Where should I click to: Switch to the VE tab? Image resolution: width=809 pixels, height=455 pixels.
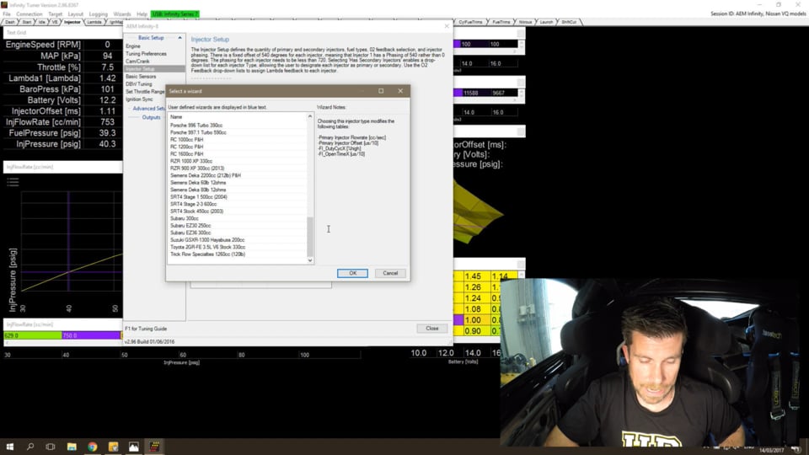click(55, 22)
